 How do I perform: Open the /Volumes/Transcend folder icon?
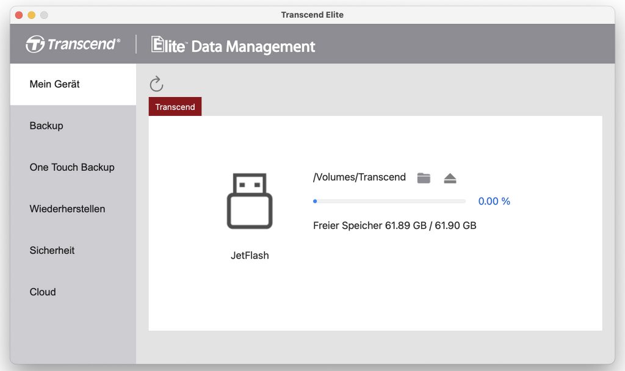[x=424, y=178]
